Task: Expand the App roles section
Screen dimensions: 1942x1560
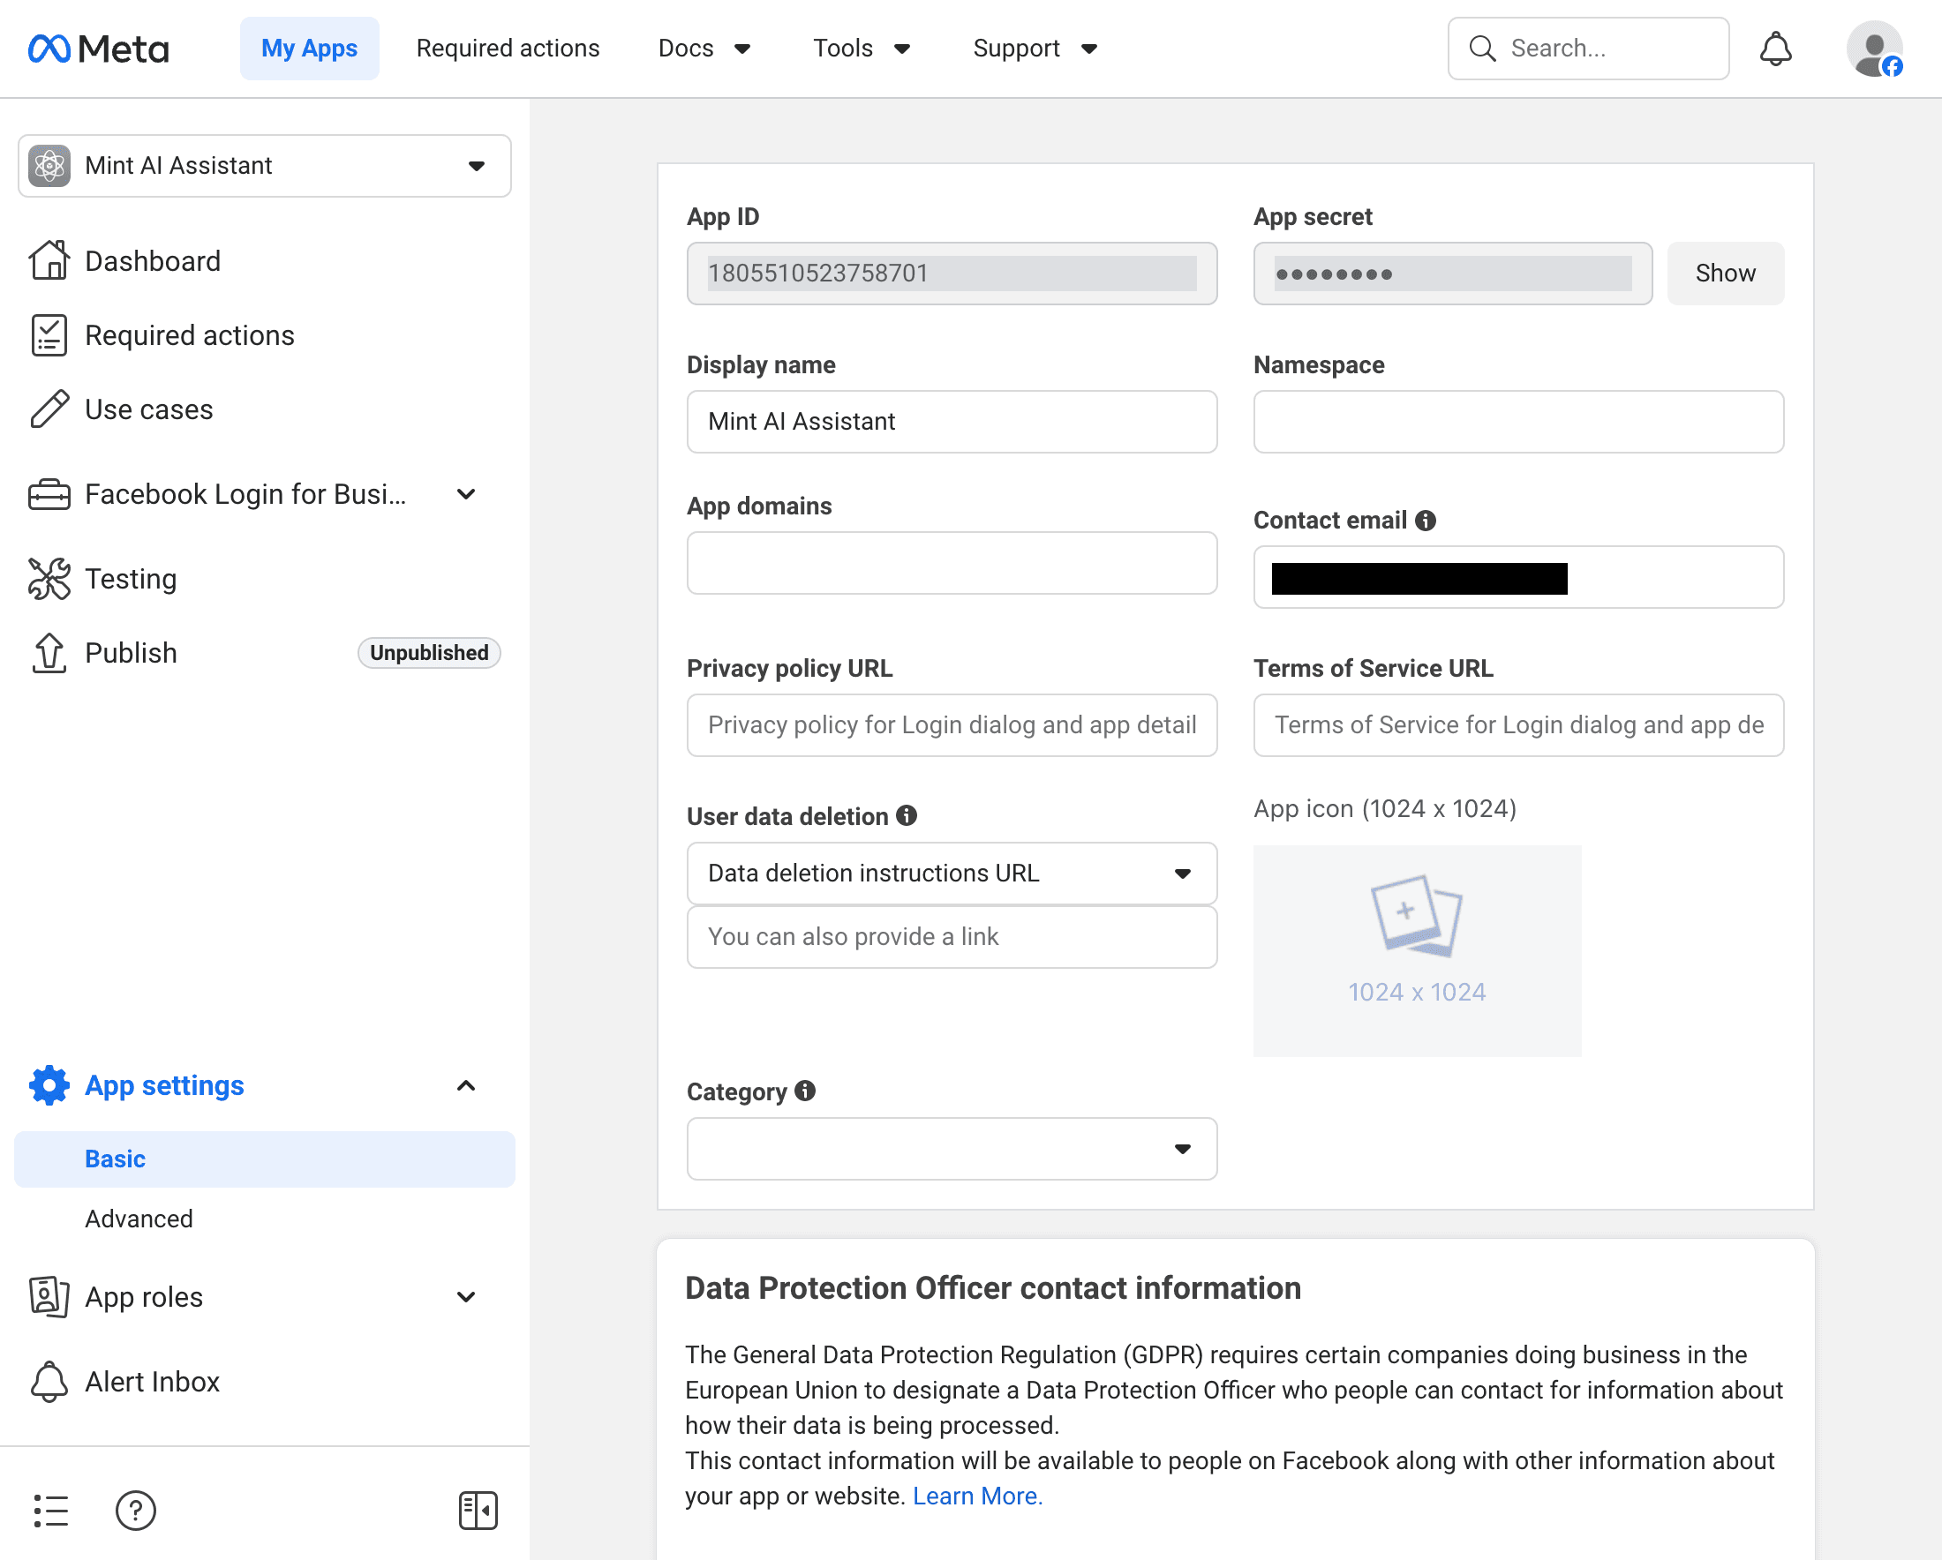Action: click(466, 1297)
